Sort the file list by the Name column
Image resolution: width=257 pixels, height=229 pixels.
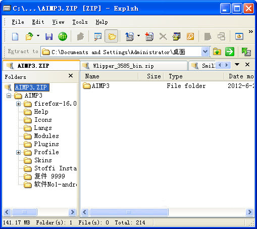109,76
